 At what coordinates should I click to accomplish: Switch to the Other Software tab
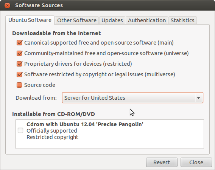point(76,20)
